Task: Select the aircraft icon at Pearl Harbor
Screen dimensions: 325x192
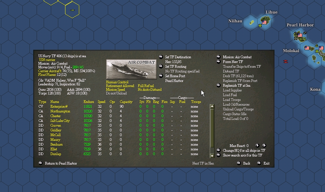Action: click(305, 33)
